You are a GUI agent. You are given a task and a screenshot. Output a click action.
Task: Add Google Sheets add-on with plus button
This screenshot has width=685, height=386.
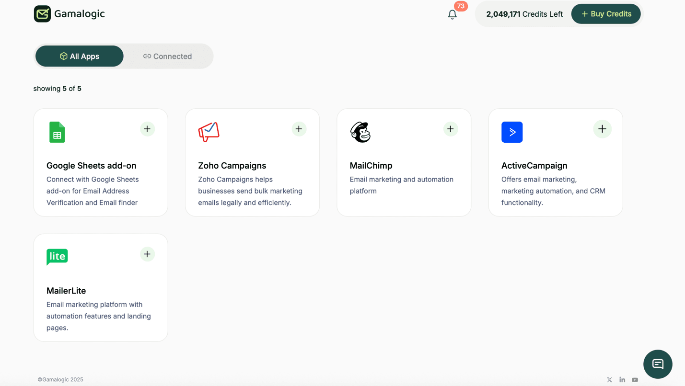(x=147, y=129)
